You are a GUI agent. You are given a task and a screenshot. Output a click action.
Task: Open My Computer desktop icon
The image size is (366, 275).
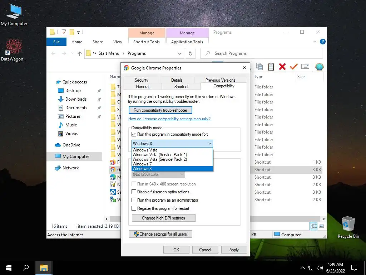pyautogui.click(x=14, y=15)
